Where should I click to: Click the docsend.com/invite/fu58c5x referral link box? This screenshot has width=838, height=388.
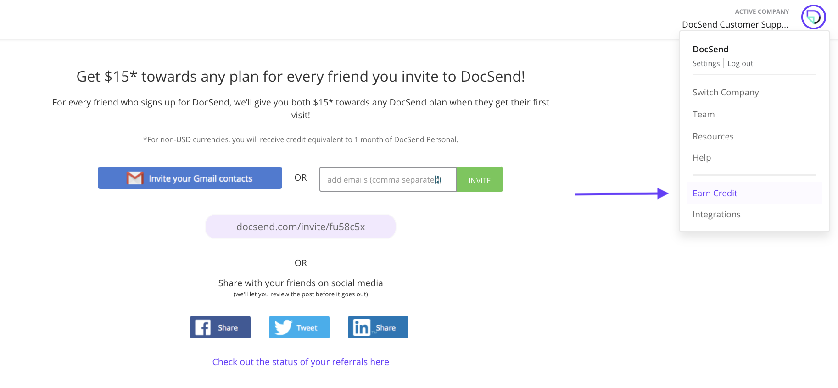click(x=301, y=227)
